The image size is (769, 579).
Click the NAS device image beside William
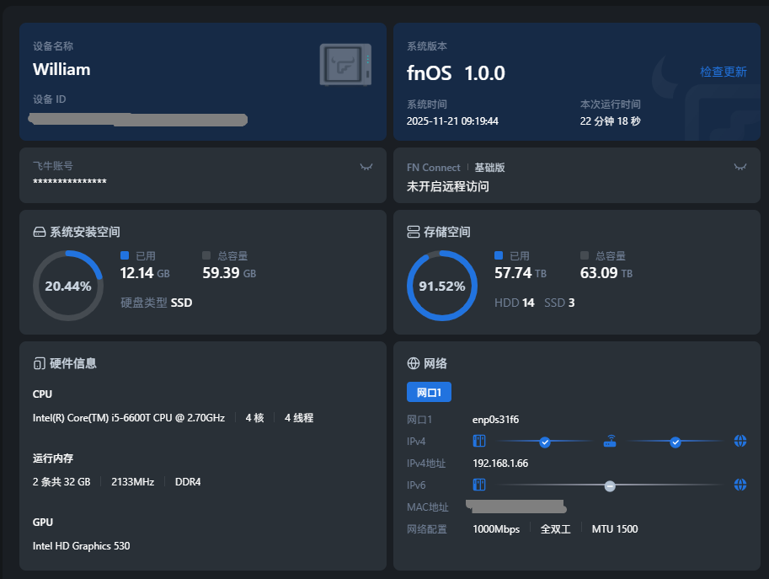click(345, 65)
